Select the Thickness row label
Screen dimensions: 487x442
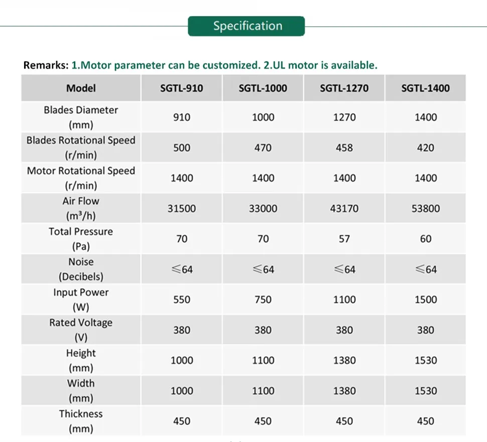coord(81,421)
